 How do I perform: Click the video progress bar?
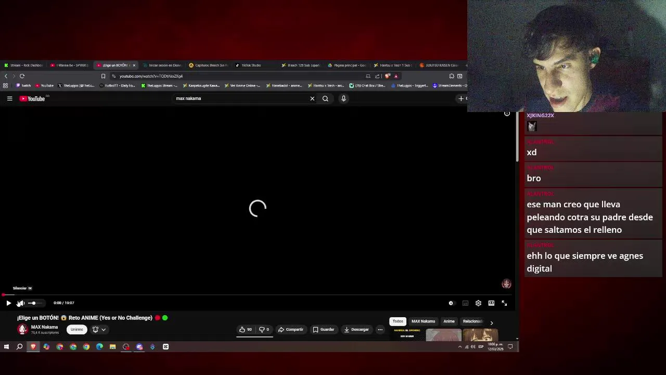pos(258,295)
